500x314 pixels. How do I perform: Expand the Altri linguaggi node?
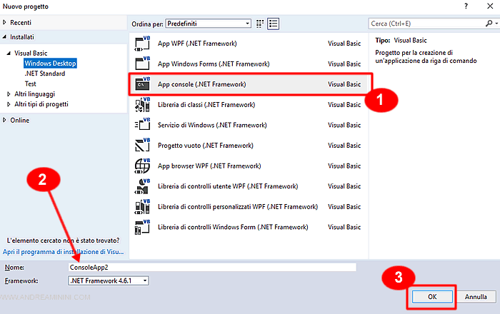tap(9, 94)
